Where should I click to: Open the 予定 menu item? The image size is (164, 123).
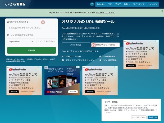110,4
